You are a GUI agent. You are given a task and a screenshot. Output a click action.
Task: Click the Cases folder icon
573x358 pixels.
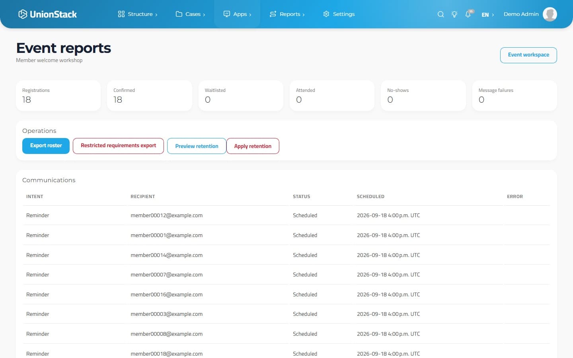pyautogui.click(x=179, y=14)
